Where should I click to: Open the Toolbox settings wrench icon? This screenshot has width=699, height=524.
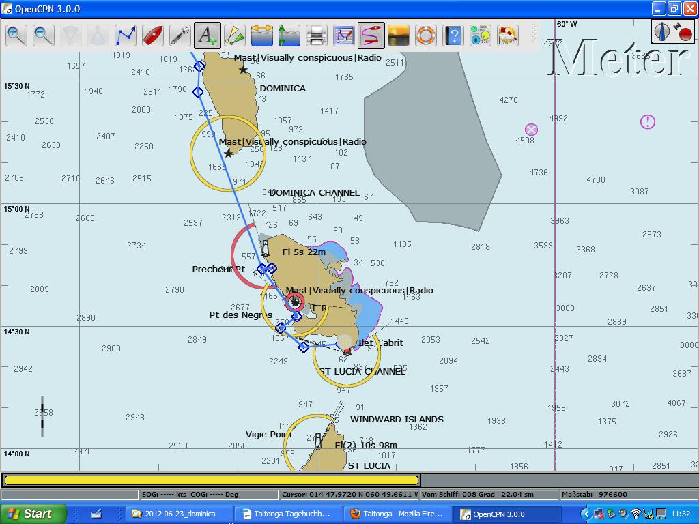coord(180,35)
